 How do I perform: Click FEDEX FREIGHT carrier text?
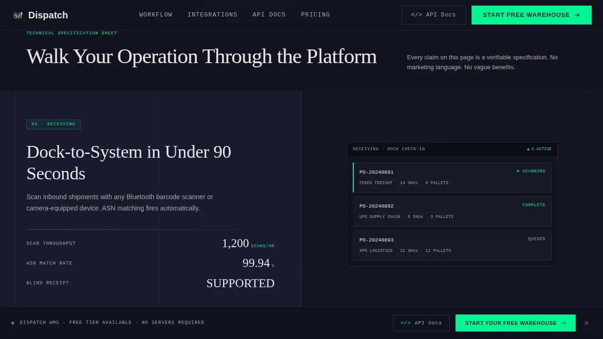click(376, 183)
